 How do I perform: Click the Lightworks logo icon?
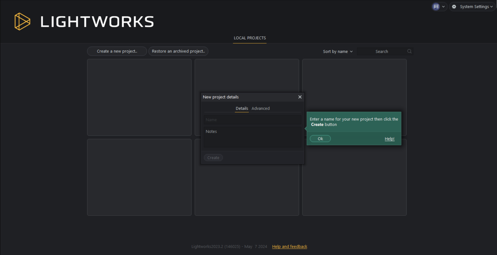pos(22,22)
